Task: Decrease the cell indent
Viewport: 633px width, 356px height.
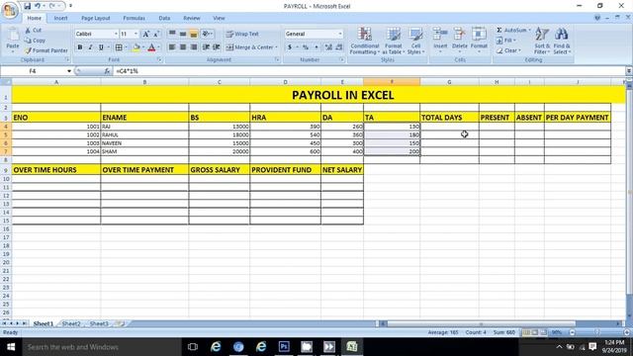Action: [x=206, y=47]
